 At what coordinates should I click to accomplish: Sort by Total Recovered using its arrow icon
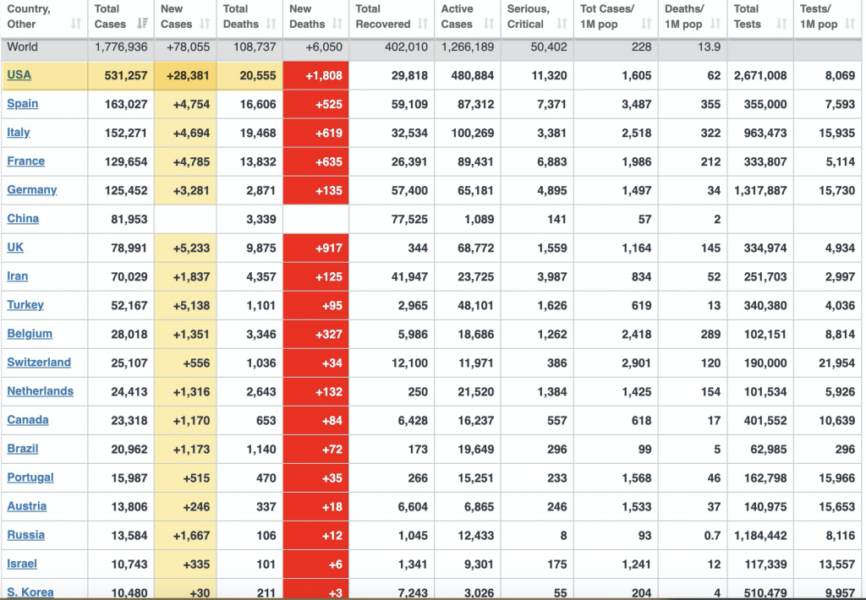[424, 25]
